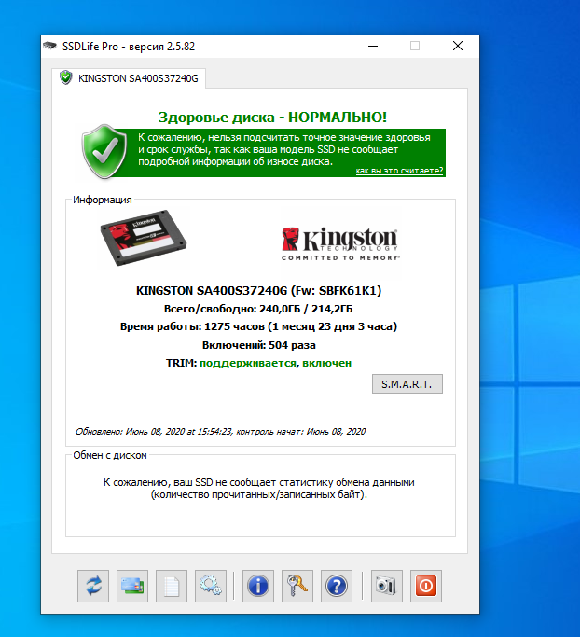Viewport: 580px width, 637px height.
Task: Take a screenshot with the camera icon
Action: pos(387,586)
